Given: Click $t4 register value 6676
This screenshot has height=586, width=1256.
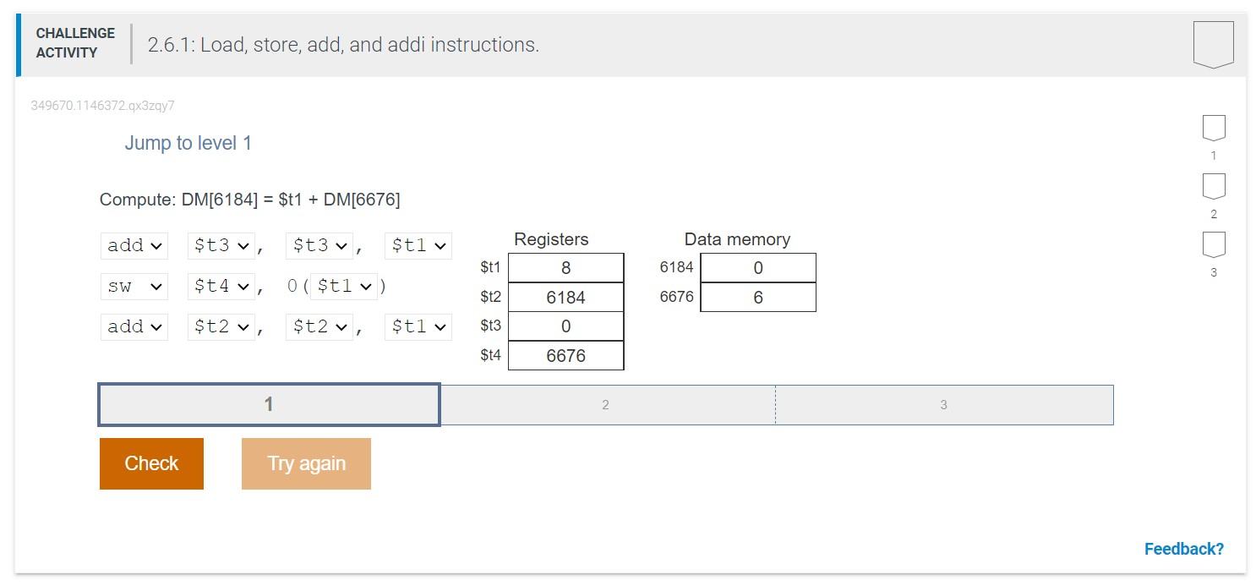Looking at the screenshot, I should pos(565,356).
